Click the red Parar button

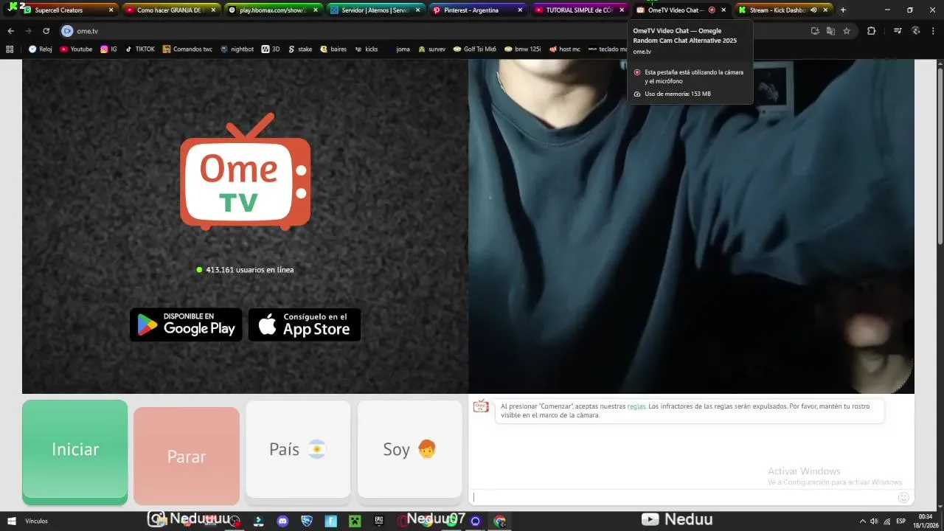(x=187, y=456)
